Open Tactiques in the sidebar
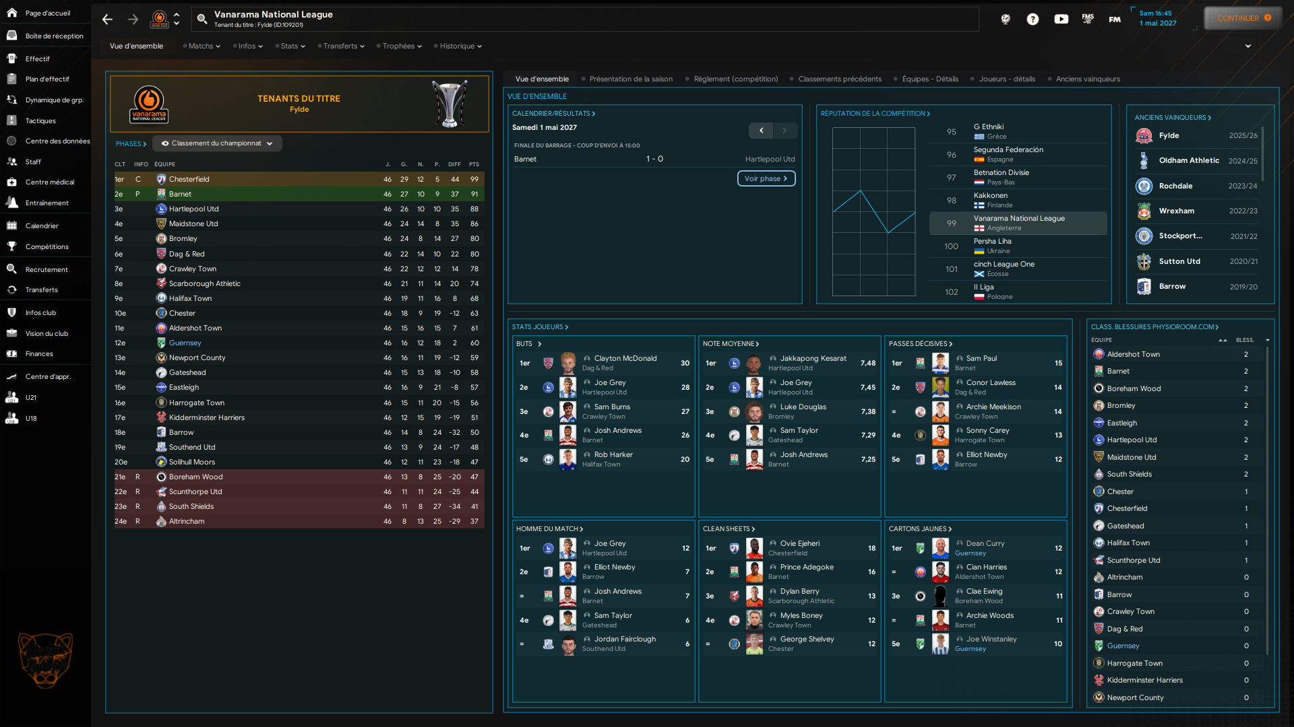Screen dimensions: 1294x727 pos(40,120)
